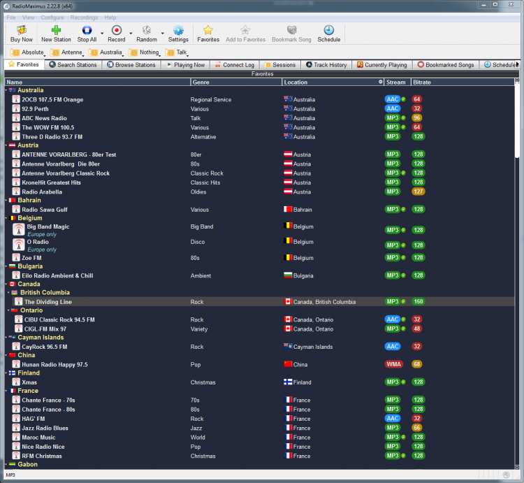Open the Antenne favorites folder
The width and height of the screenshot is (524, 483).
(x=66, y=52)
